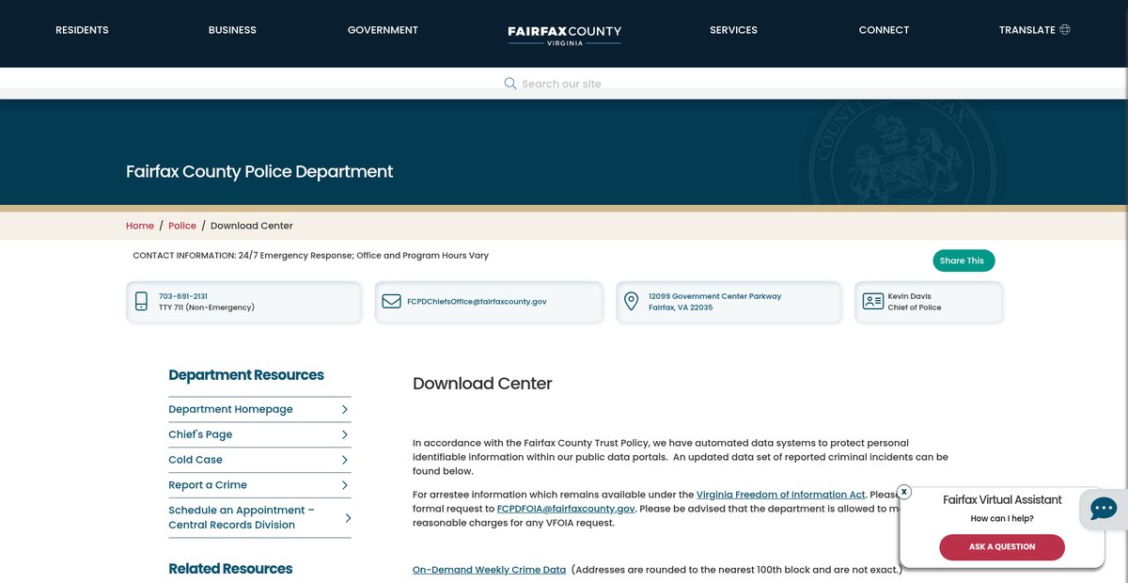Click the Department Resources heading
This screenshot has height=583, width=1128.
[246, 375]
